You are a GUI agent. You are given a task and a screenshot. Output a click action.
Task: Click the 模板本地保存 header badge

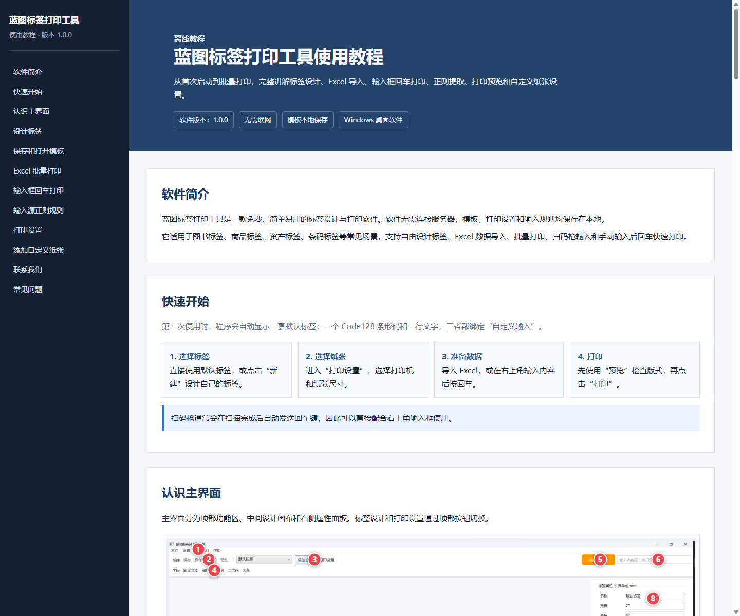[307, 120]
